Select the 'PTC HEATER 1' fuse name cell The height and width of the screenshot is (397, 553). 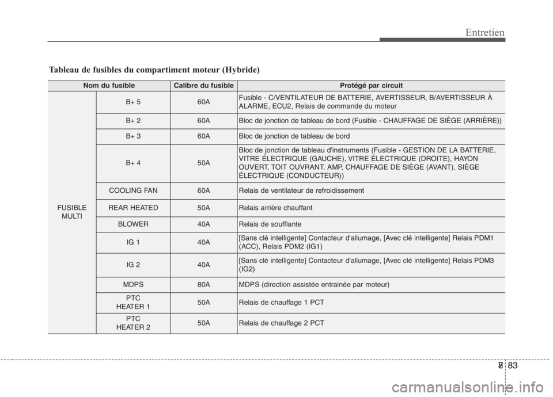(x=133, y=303)
